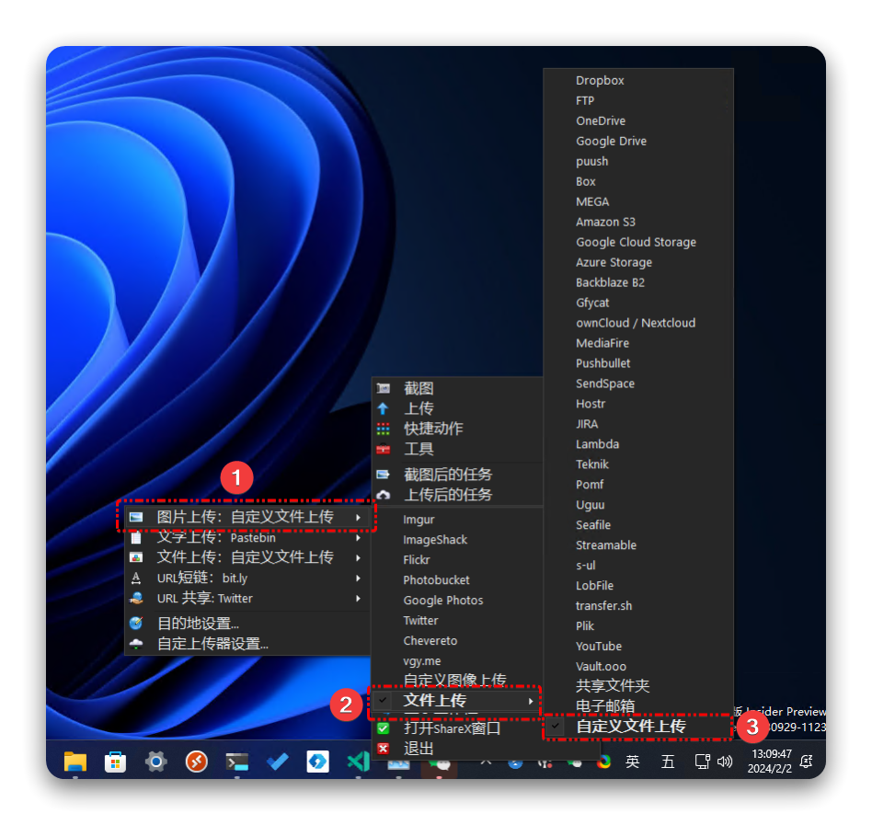Select Box file uploader
This screenshot has width=872, height=825.
pyautogui.click(x=586, y=181)
